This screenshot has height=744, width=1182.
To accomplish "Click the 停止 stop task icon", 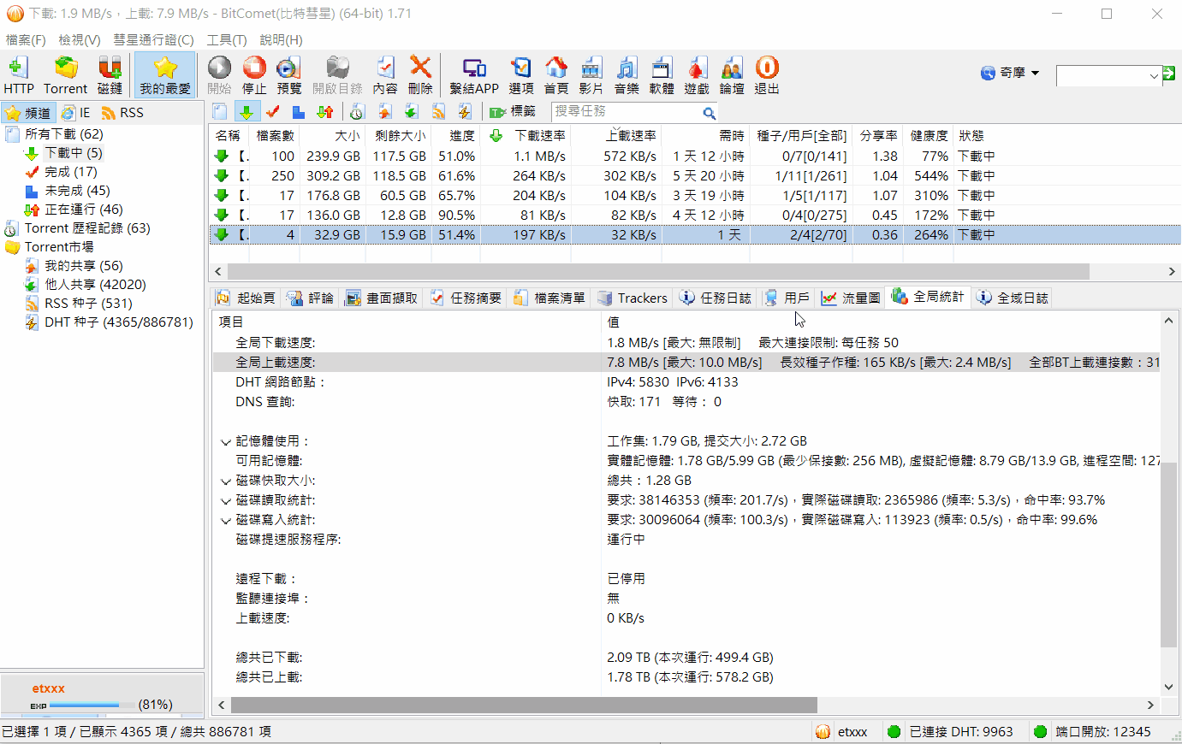I will 254,75.
